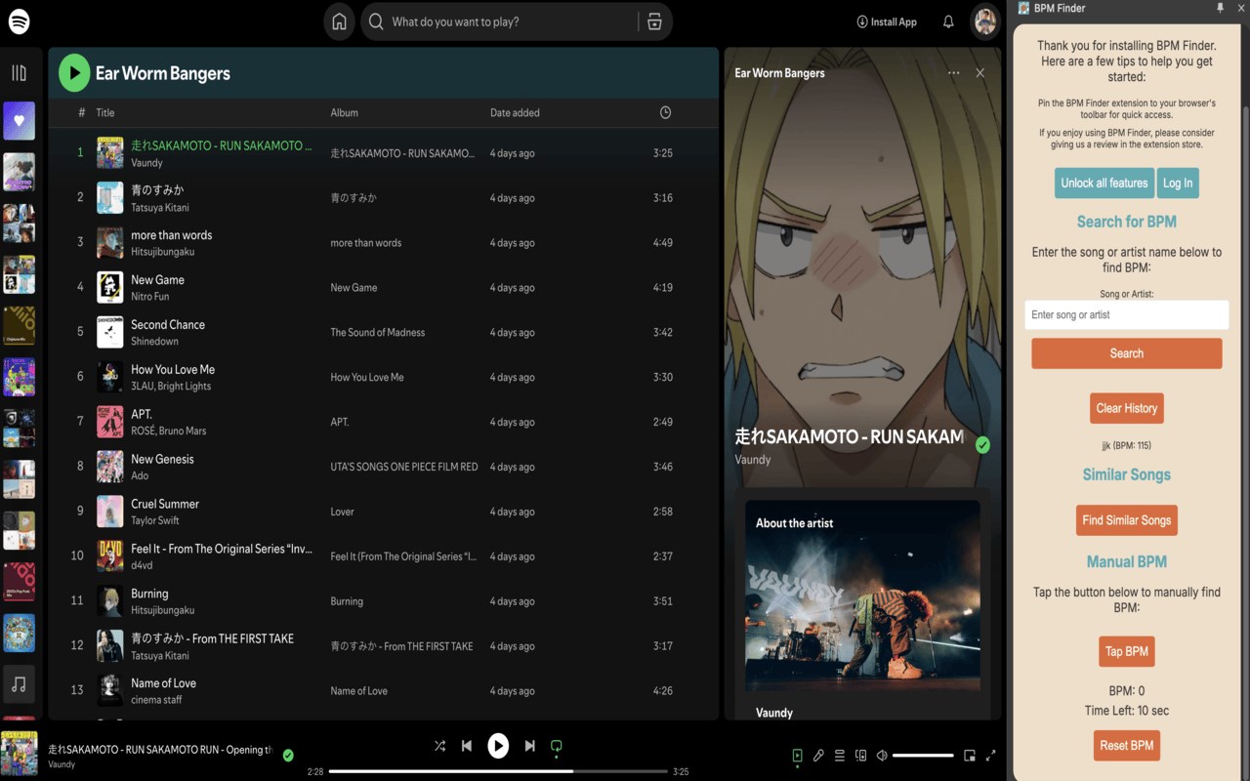Open Spotify home via the logo

pos(19,21)
